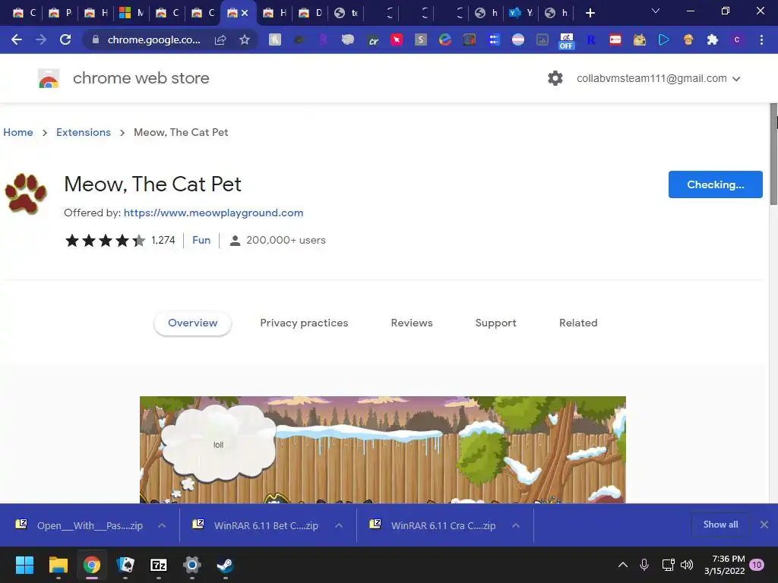
Task: Open the Chrome Web Store settings gear
Action: pos(555,78)
